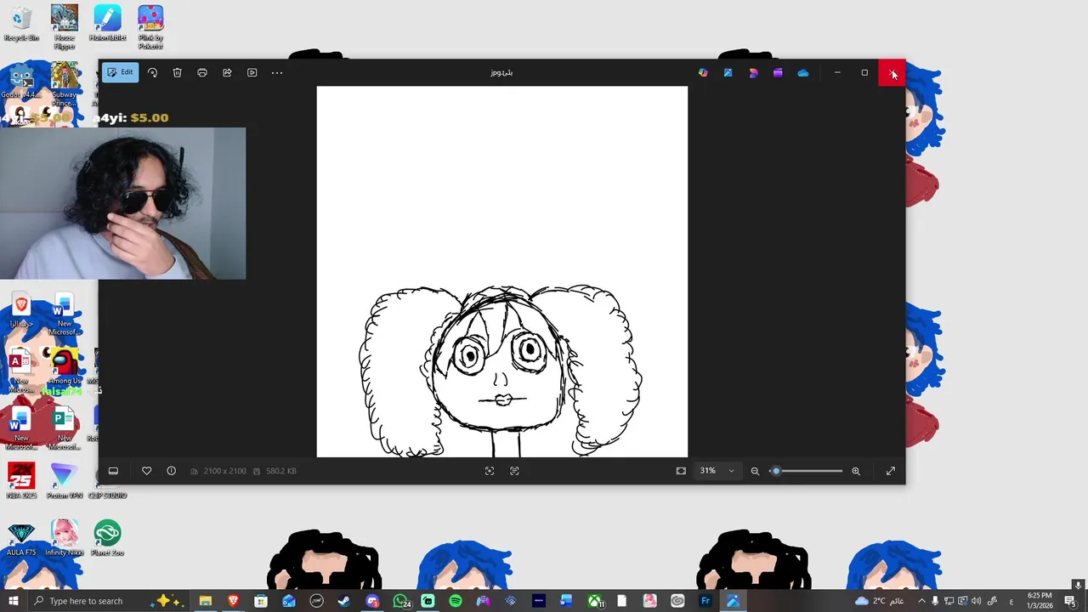
Task: Click the webcam overlay of streamer
Action: point(123,203)
